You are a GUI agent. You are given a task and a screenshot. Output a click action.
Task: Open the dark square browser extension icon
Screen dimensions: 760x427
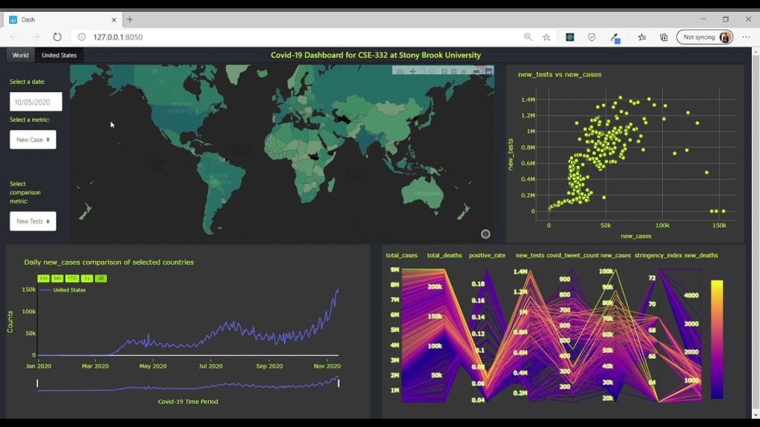coord(570,37)
